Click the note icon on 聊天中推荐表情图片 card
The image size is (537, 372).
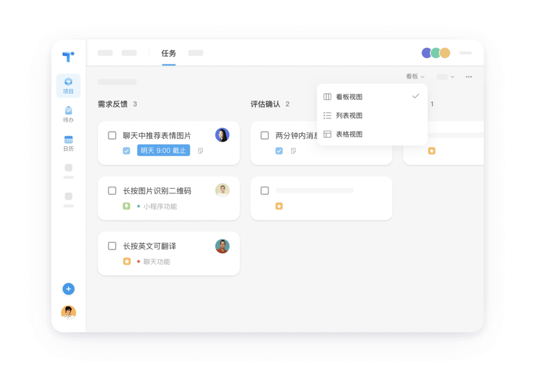click(x=200, y=151)
